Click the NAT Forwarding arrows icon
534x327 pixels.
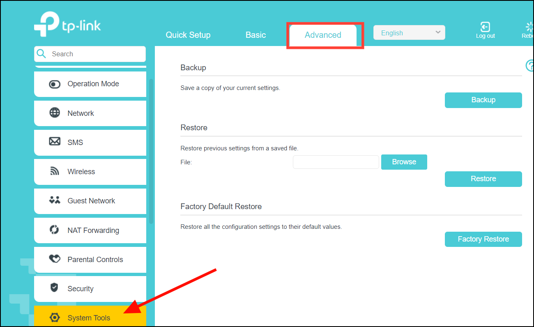point(55,230)
